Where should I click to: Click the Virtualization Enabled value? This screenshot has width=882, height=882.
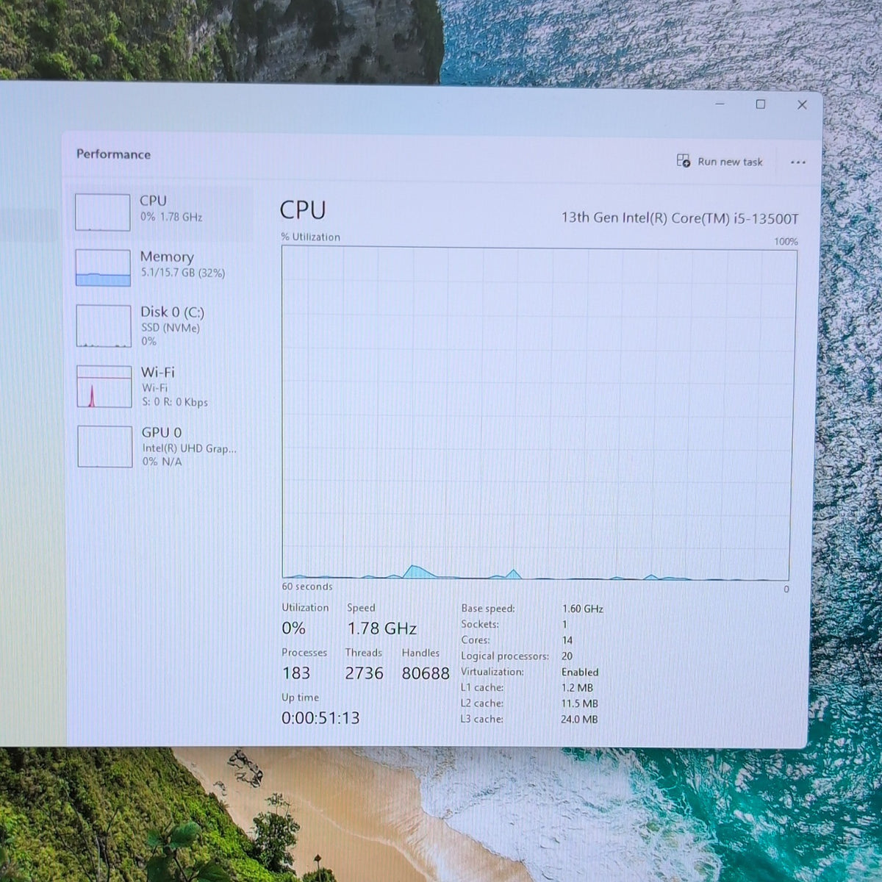click(x=580, y=672)
